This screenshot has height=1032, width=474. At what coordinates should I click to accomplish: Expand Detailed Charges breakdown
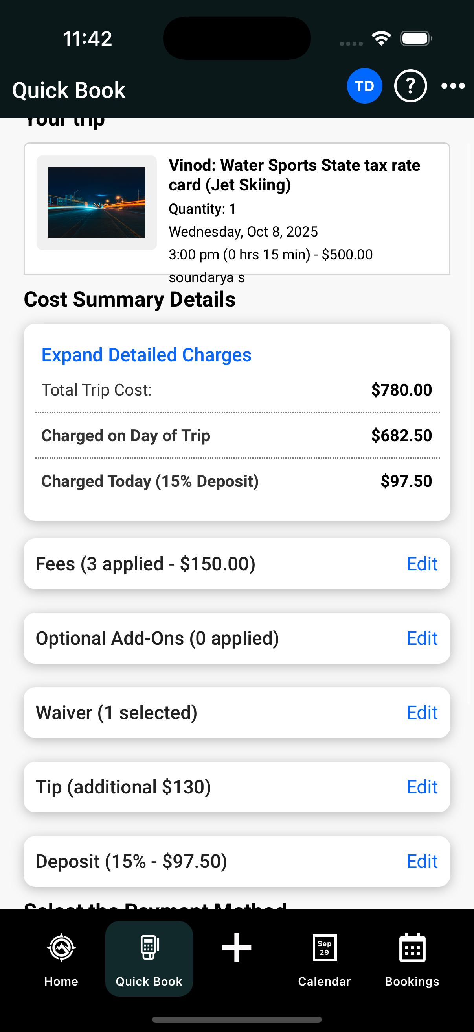tap(146, 355)
